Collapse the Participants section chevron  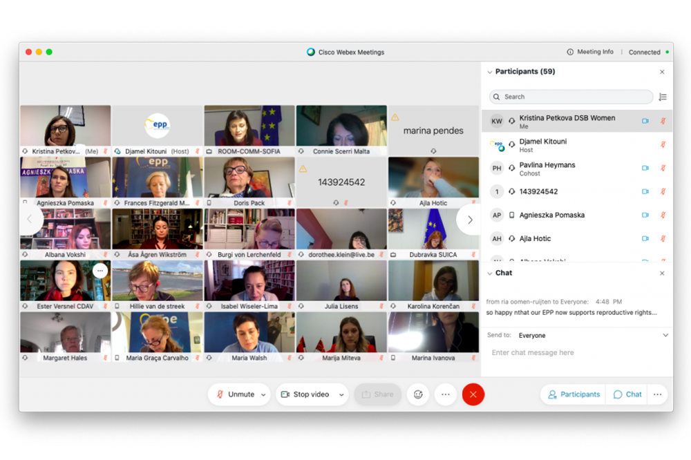click(490, 73)
